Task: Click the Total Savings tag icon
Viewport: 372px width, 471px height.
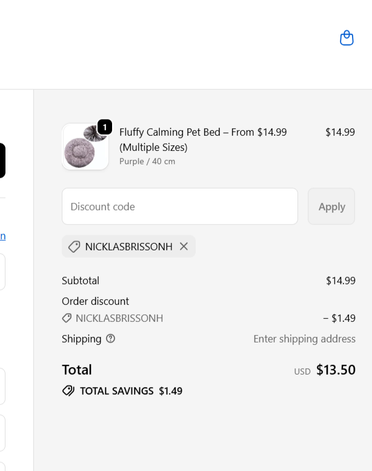Action: [68, 391]
